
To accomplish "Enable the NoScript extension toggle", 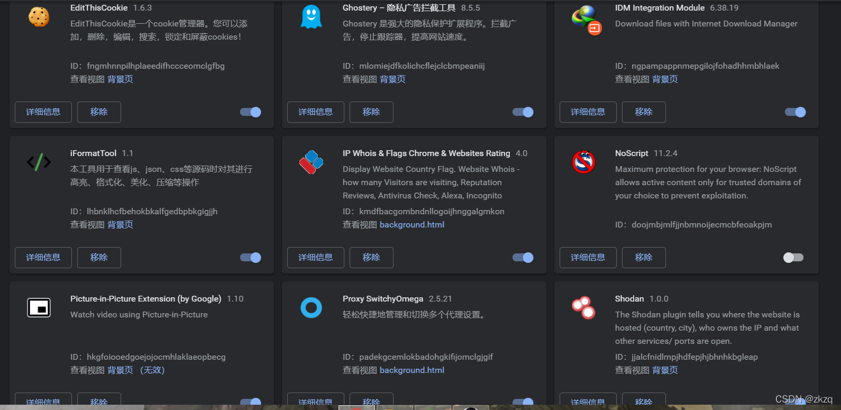I will (793, 258).
